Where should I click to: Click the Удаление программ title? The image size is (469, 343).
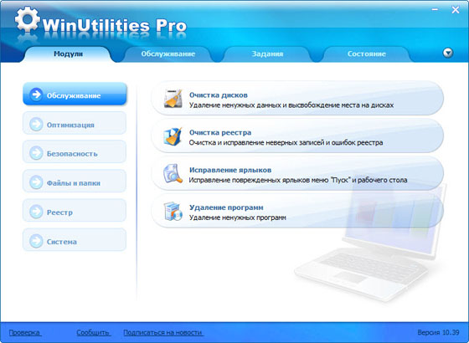pos(226,207)
